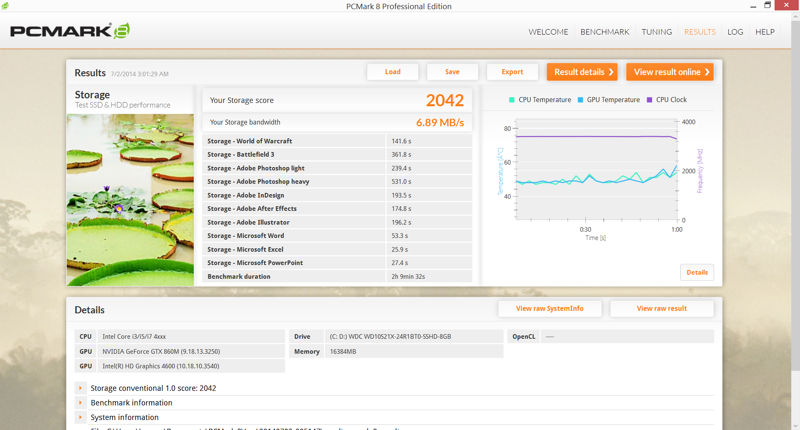Click the 531.0 s Photoshop heavy value
The width and height of the screenshot is (800, 430).
tap(401, 181)
